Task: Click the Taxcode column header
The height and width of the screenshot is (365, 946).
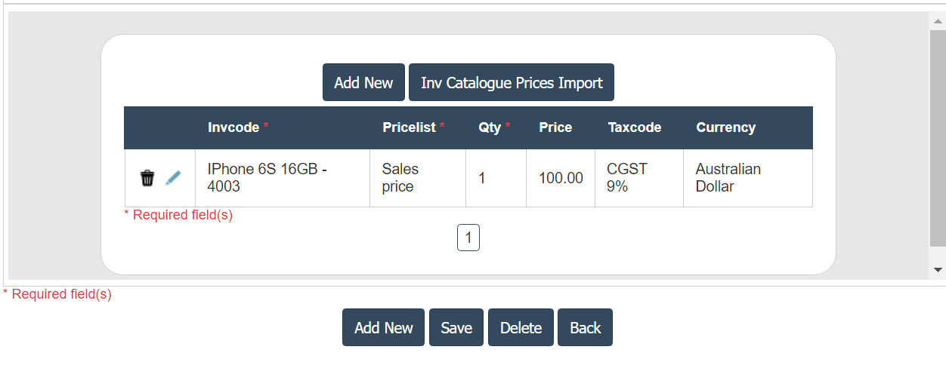Action: point(635,127)
